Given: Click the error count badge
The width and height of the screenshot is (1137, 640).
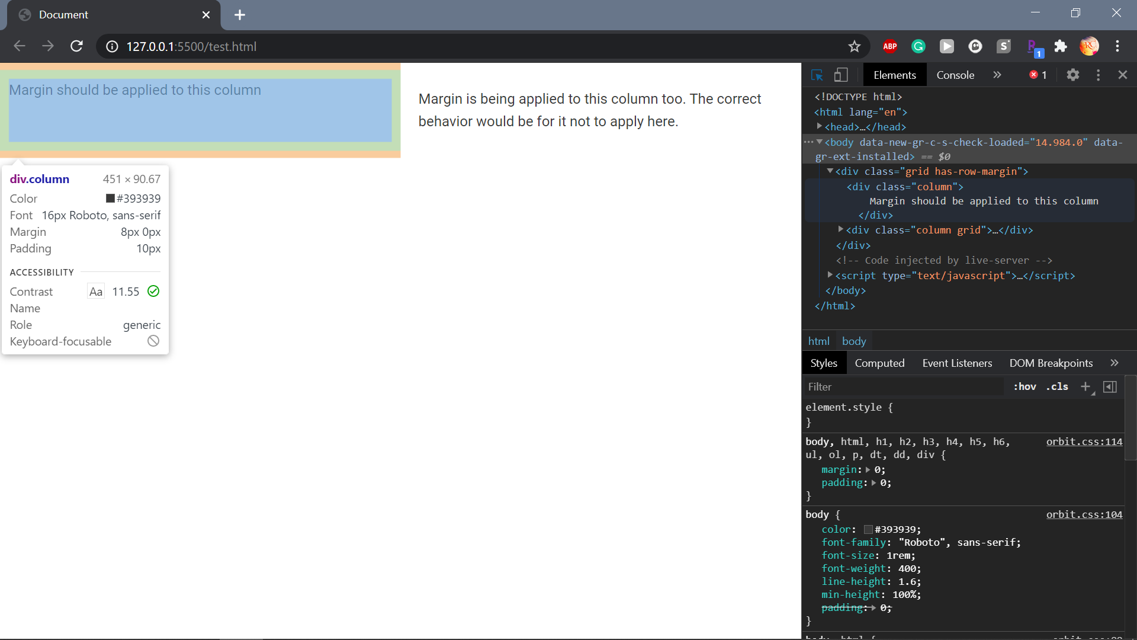Looking at the screenshot, I should coord(1038,75).
